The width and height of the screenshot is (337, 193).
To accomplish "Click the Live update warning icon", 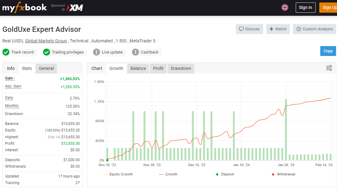I will coord(97,52).
